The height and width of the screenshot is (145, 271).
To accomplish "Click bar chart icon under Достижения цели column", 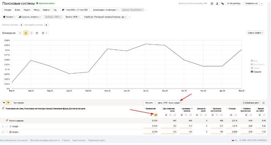I will tap(174, 115).
